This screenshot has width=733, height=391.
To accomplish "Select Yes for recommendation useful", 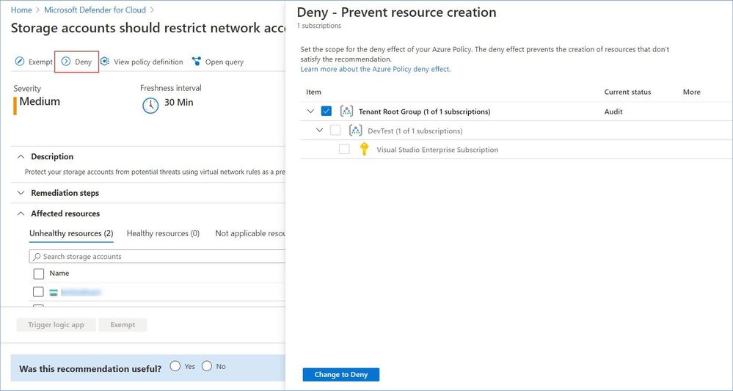I will pyautogui.click(x=175, y=366).
